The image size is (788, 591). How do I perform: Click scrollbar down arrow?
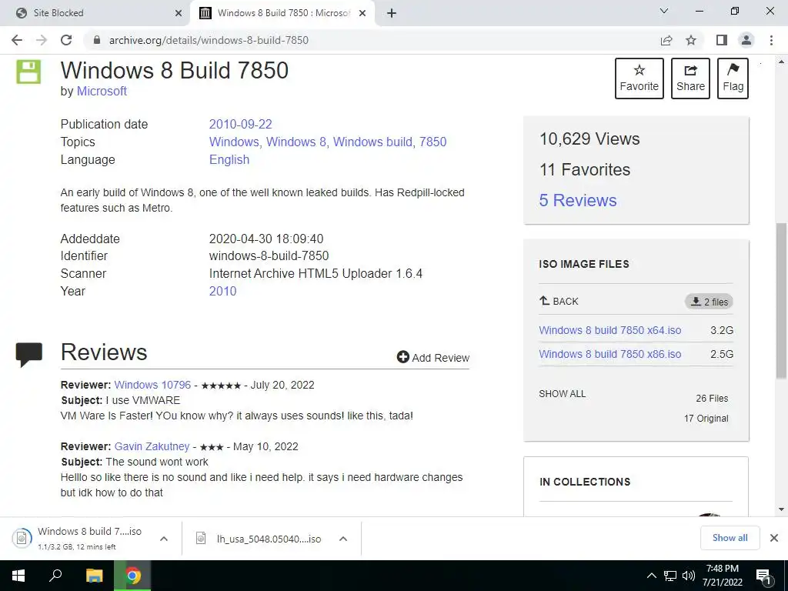(781, 509)
